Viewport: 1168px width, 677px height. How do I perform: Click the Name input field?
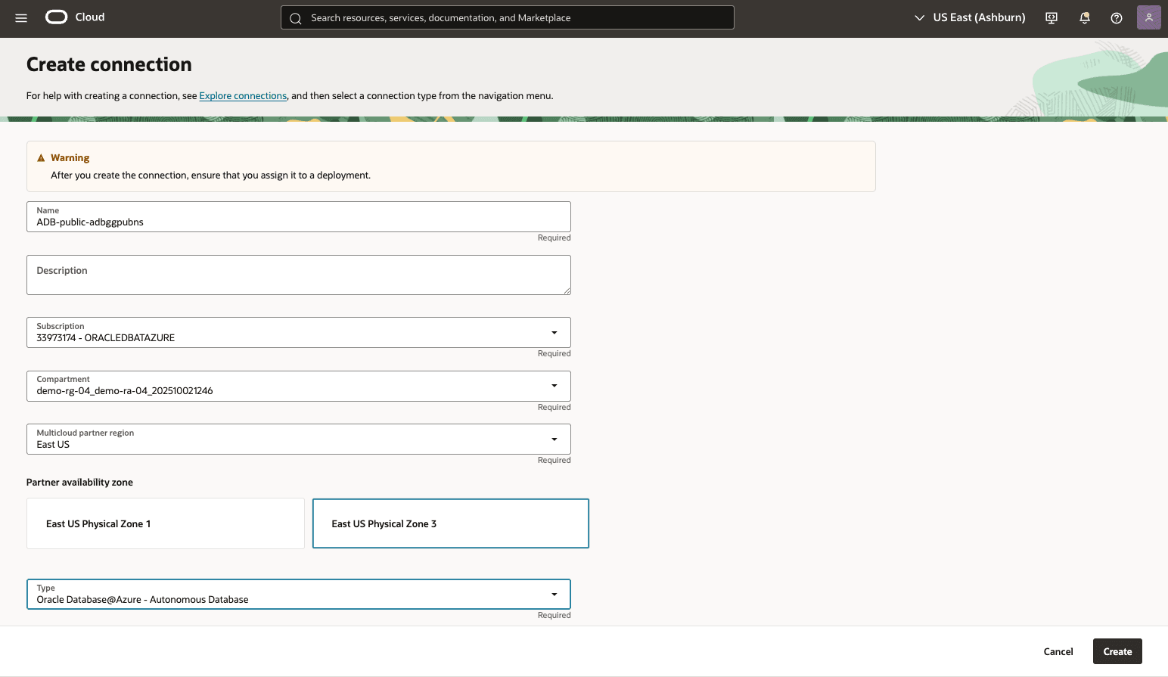tap(298, 221)
